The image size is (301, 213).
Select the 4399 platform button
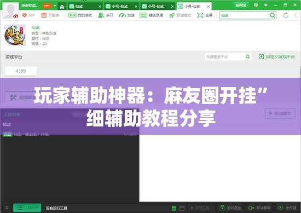[21, 71]
